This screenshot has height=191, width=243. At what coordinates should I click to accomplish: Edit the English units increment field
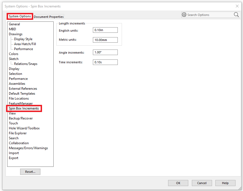click(x=105, y=30)
